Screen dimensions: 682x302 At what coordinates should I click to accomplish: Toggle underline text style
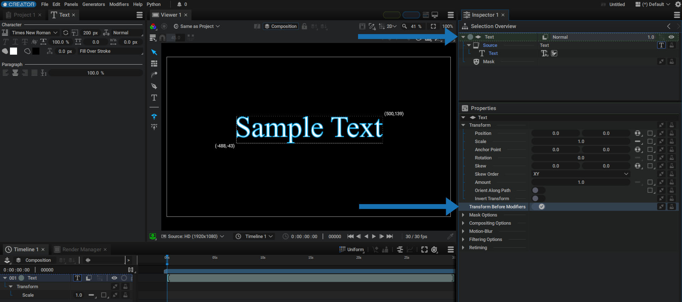[x=15, y=42]
